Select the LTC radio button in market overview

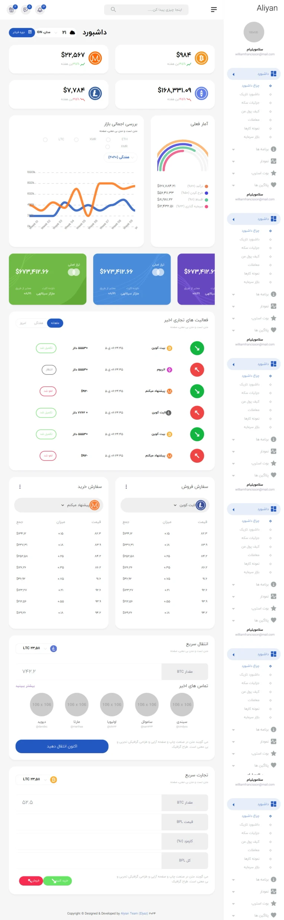click(45, 140)
